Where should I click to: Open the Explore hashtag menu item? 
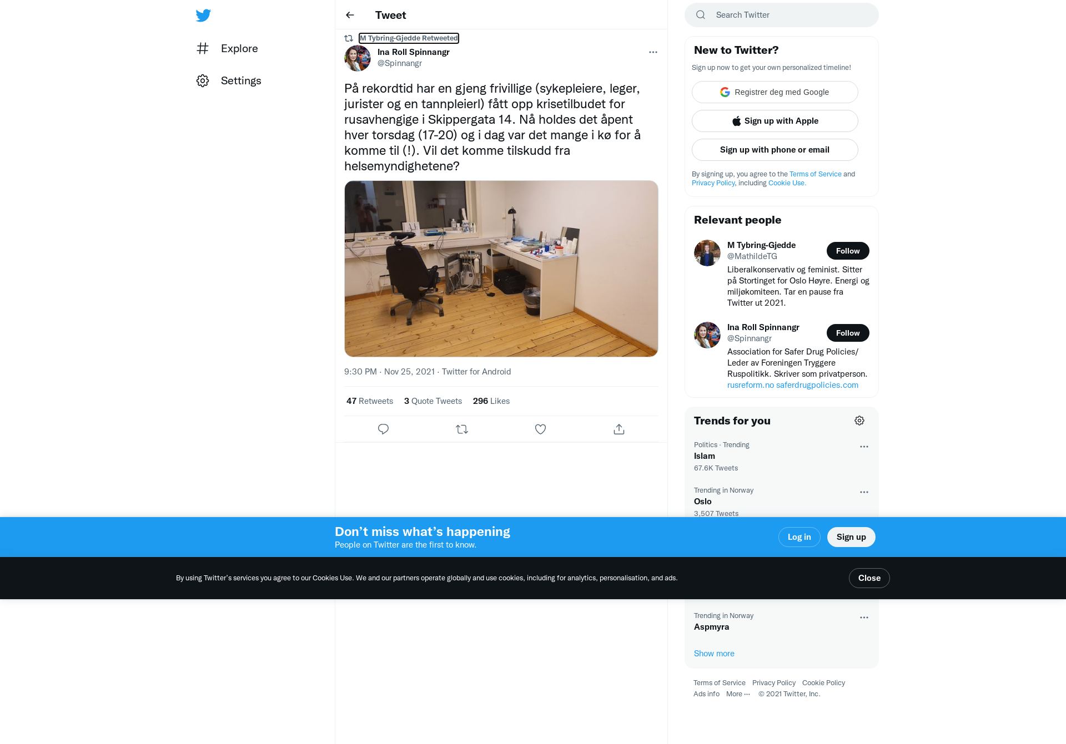point(228,48)
